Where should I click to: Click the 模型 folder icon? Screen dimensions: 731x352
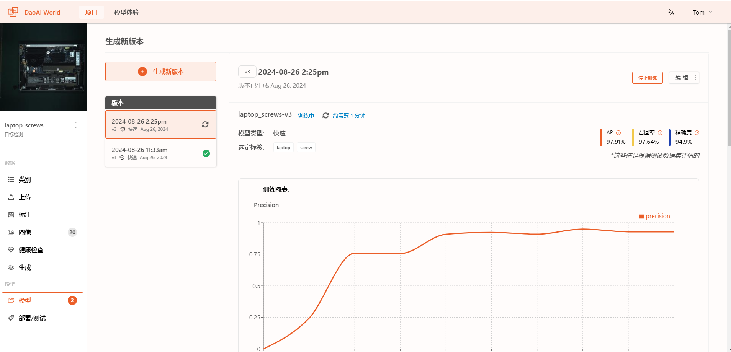11,300
